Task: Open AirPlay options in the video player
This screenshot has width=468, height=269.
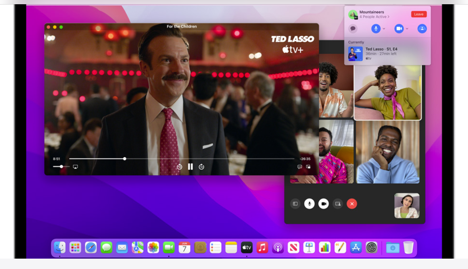Action: [75, 167]
